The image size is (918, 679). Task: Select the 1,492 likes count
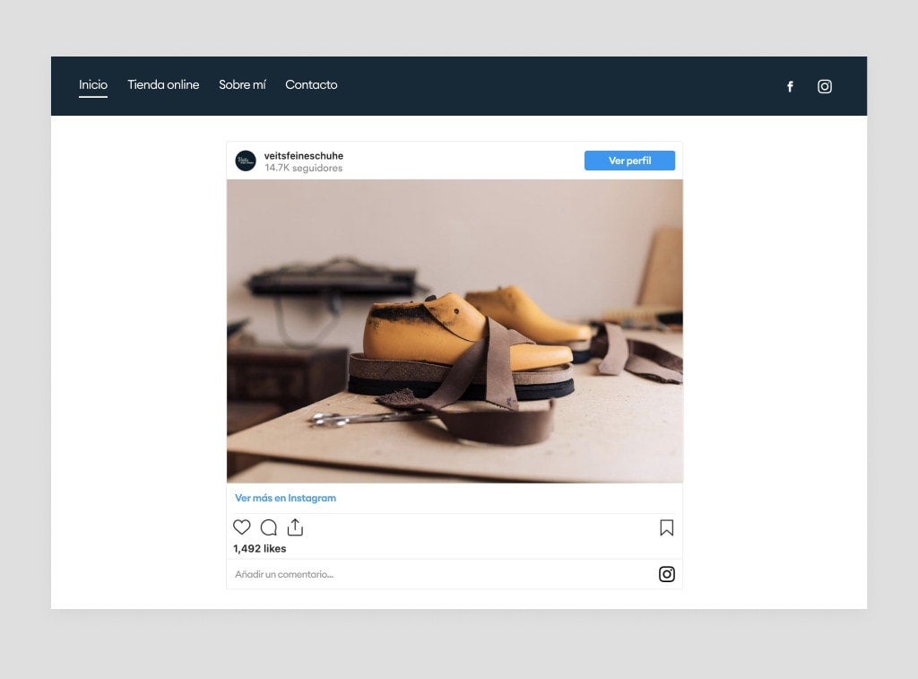pos(259,549)
